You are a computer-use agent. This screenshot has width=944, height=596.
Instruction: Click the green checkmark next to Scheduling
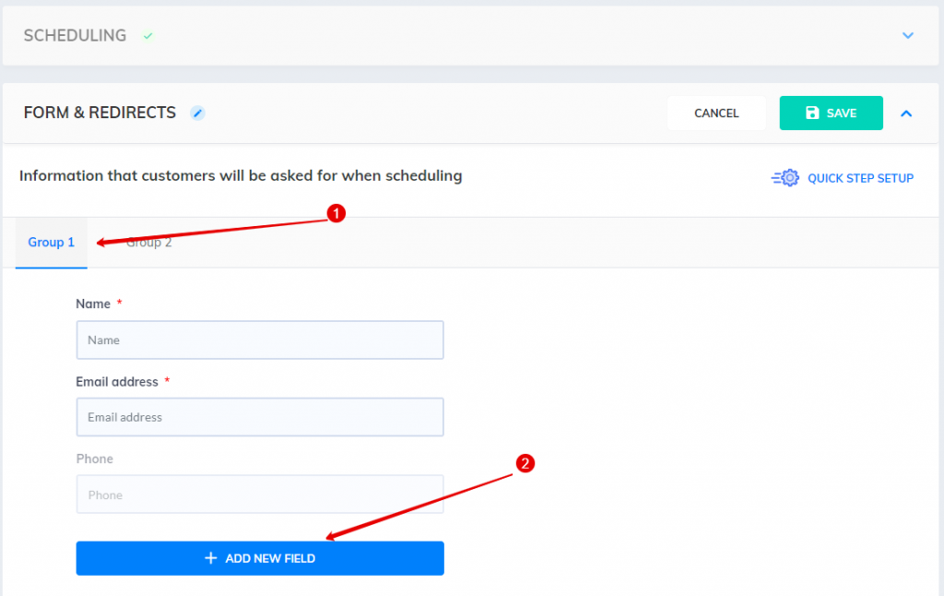click(x=147, y=36)
